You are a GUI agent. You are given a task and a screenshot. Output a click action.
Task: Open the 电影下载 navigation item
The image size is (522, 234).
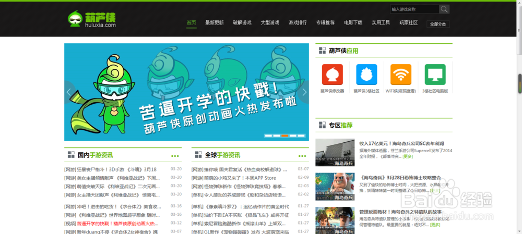point(353,23)
